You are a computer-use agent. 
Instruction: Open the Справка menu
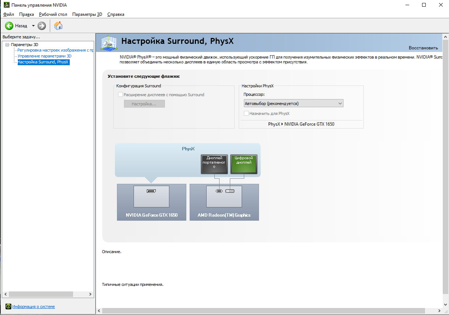click(116, 14)
